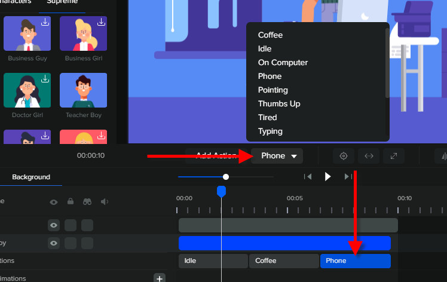Skip to the start of the timeline
Image resolution: width=447 pixels, height=282 pixels.
coord(308,177)
